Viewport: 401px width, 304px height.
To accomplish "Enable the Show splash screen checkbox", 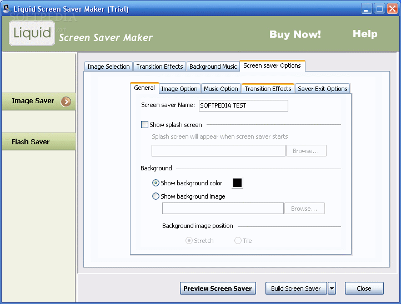I will (144, 125).
